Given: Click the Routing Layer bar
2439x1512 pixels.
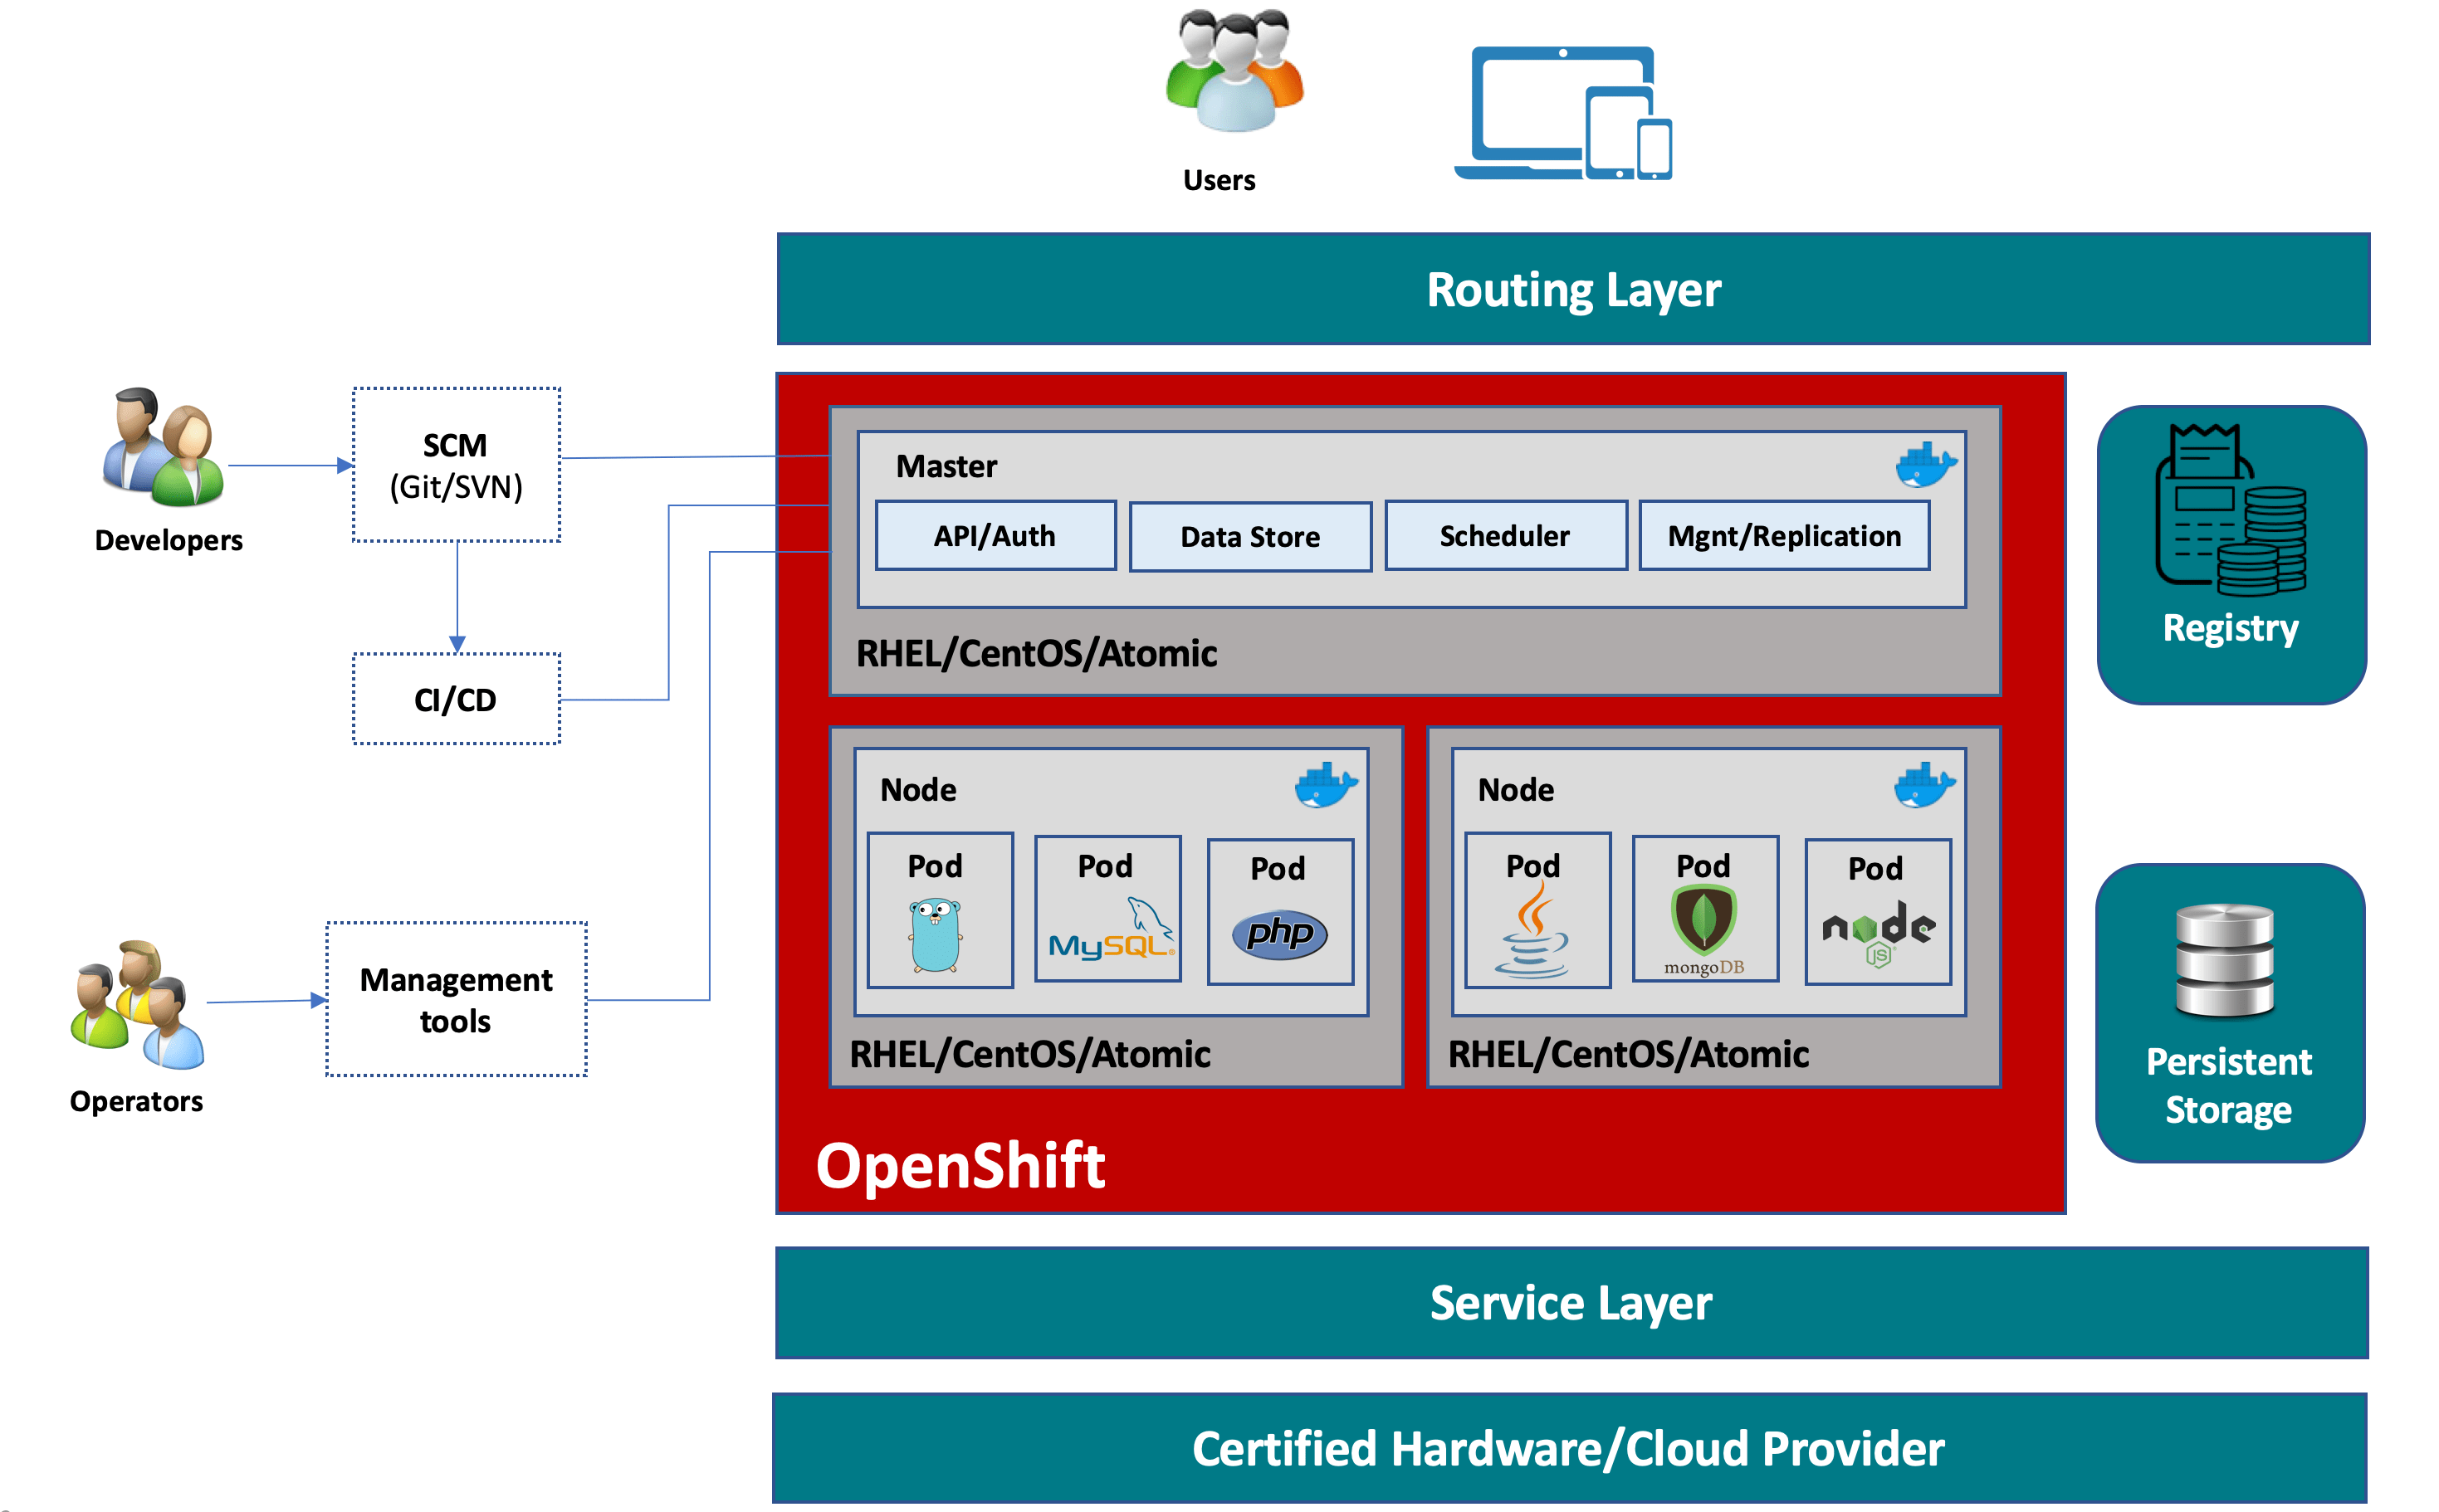Looking at the screenshot, I should coord(1572,290).
